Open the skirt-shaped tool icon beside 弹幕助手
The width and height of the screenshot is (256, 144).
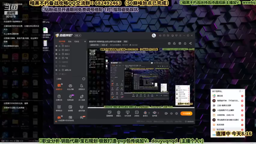[x=70, y=87]
